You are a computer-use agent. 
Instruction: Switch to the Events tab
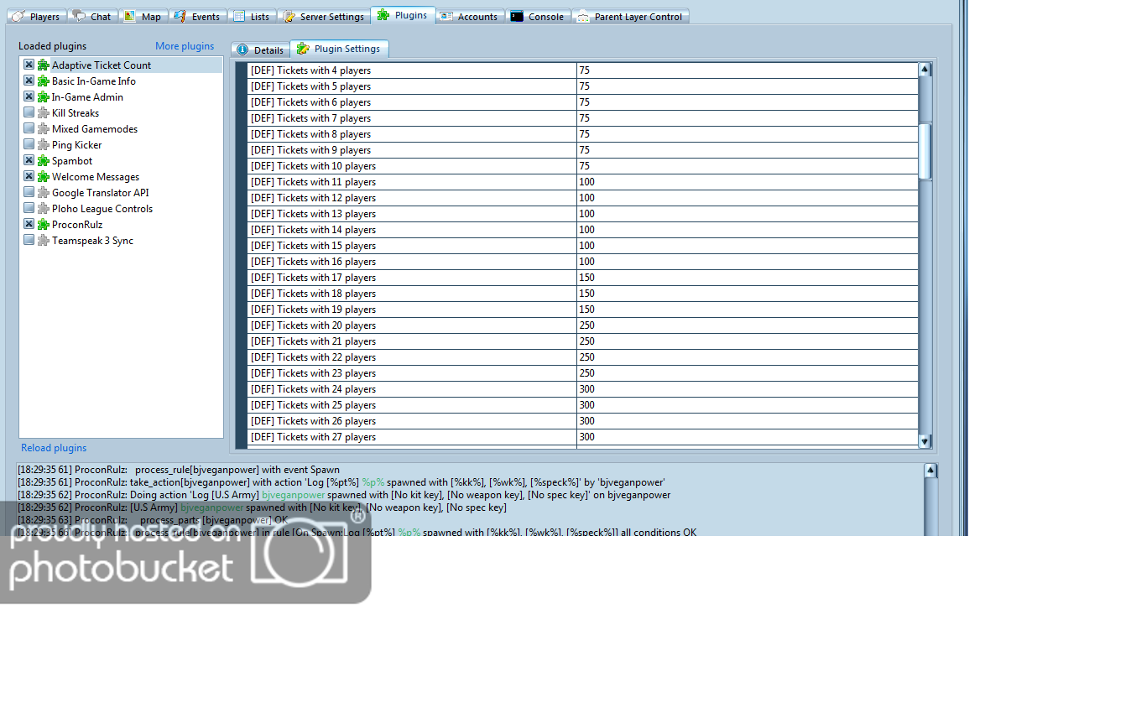click(x=197, y=17)
